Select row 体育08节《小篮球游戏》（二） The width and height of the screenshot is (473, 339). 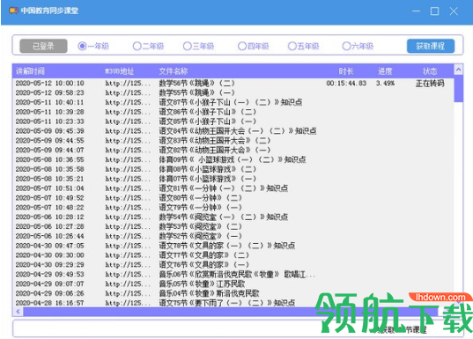click(x=233, y=169)
